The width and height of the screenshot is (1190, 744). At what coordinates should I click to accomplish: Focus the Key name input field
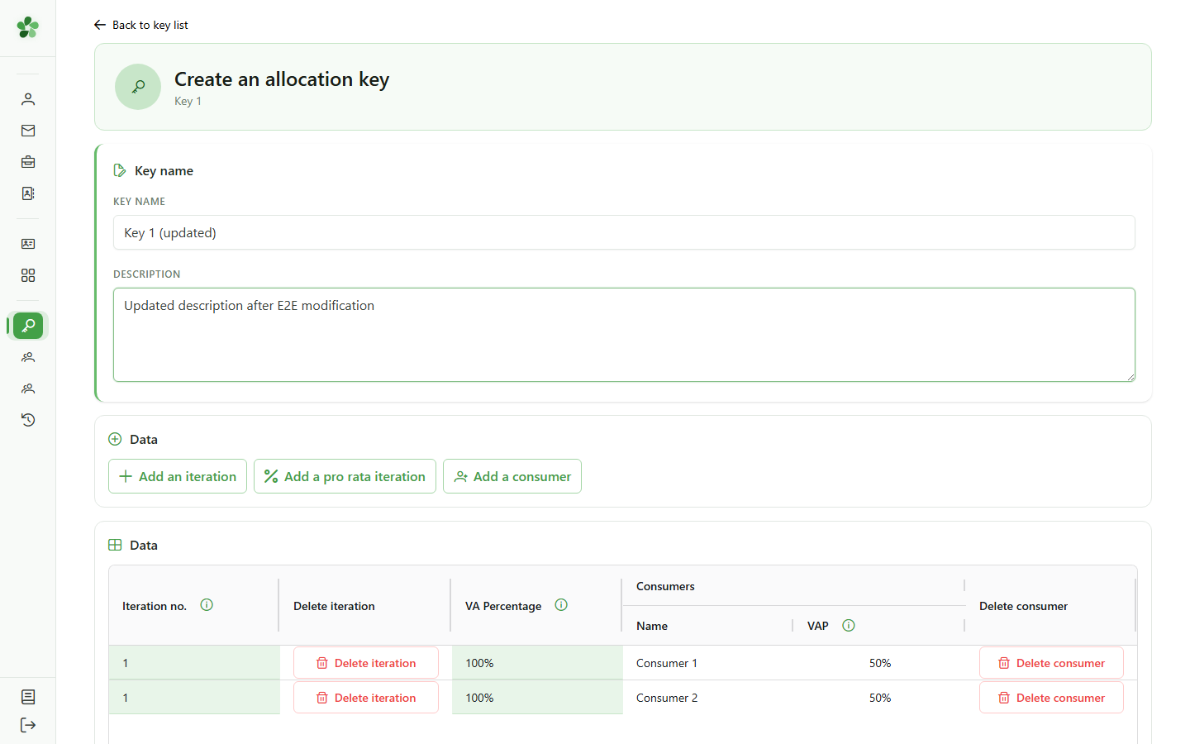click(624, 232)
